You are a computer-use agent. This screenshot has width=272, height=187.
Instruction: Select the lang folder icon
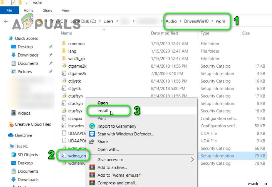coord(64,51)
